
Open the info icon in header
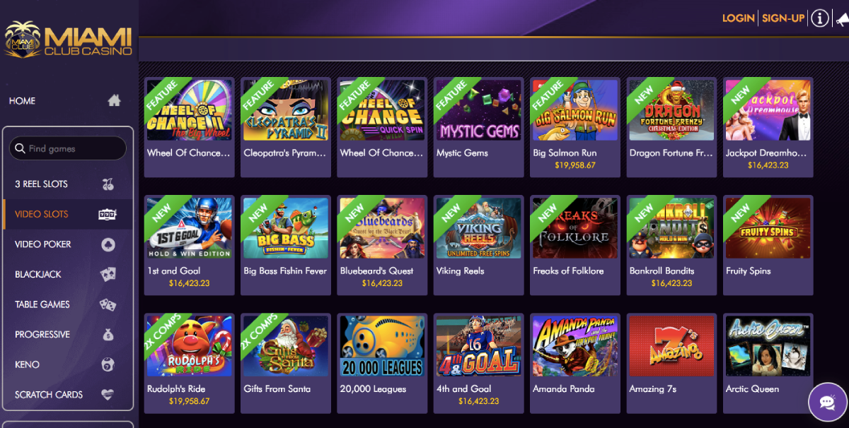[819, 18]
